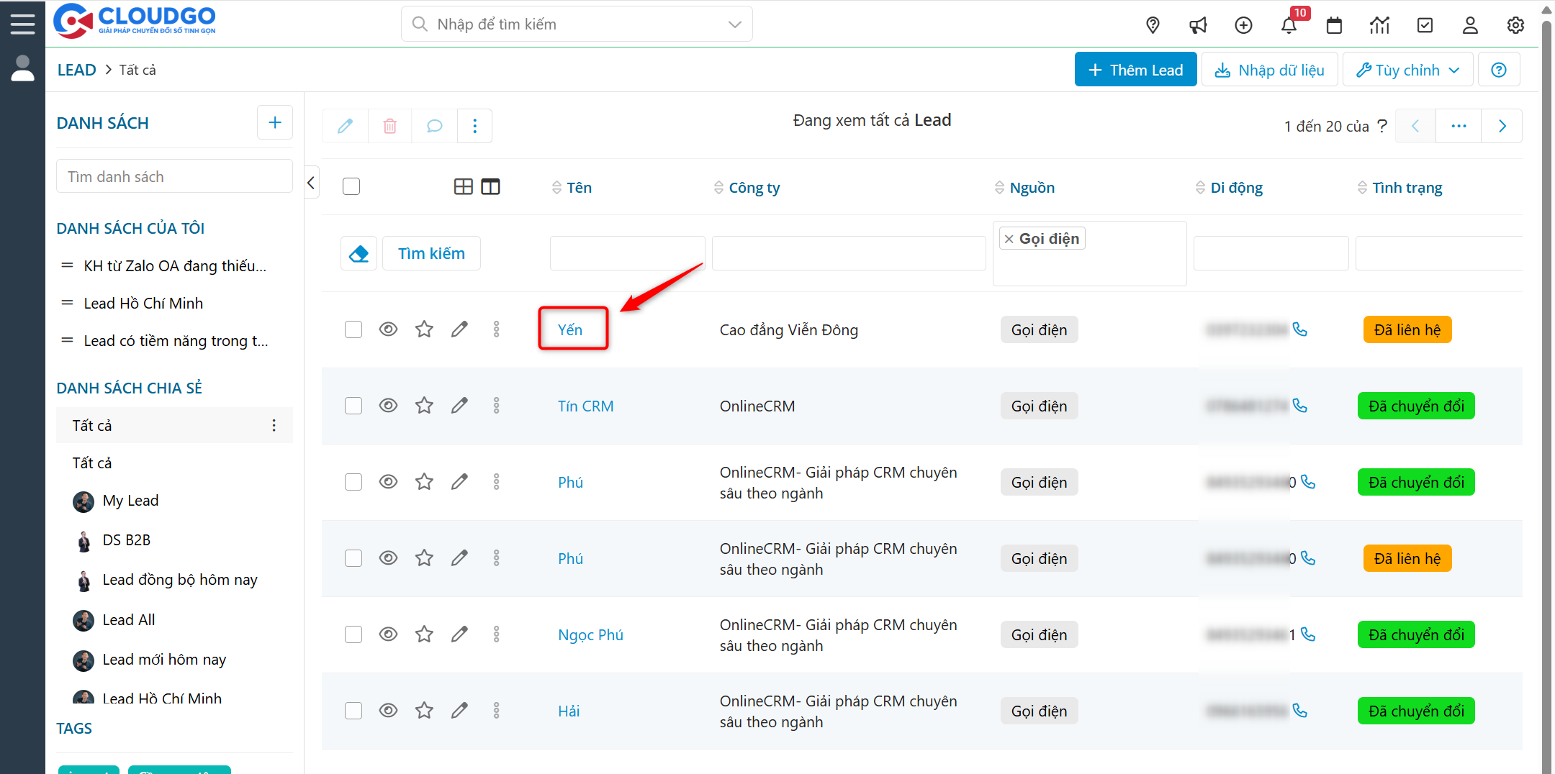This screenshot has height=774, width=1555.
Task: Open more actions three-dot toolbar menu
Action: (x=474, y=126)
